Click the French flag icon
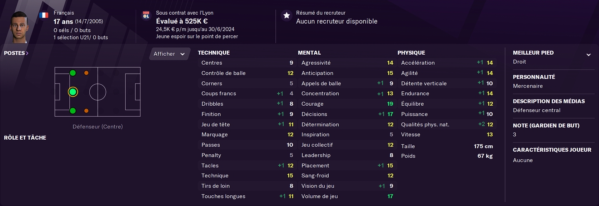This screenshot has width=599, height=206. click(44, 15)
